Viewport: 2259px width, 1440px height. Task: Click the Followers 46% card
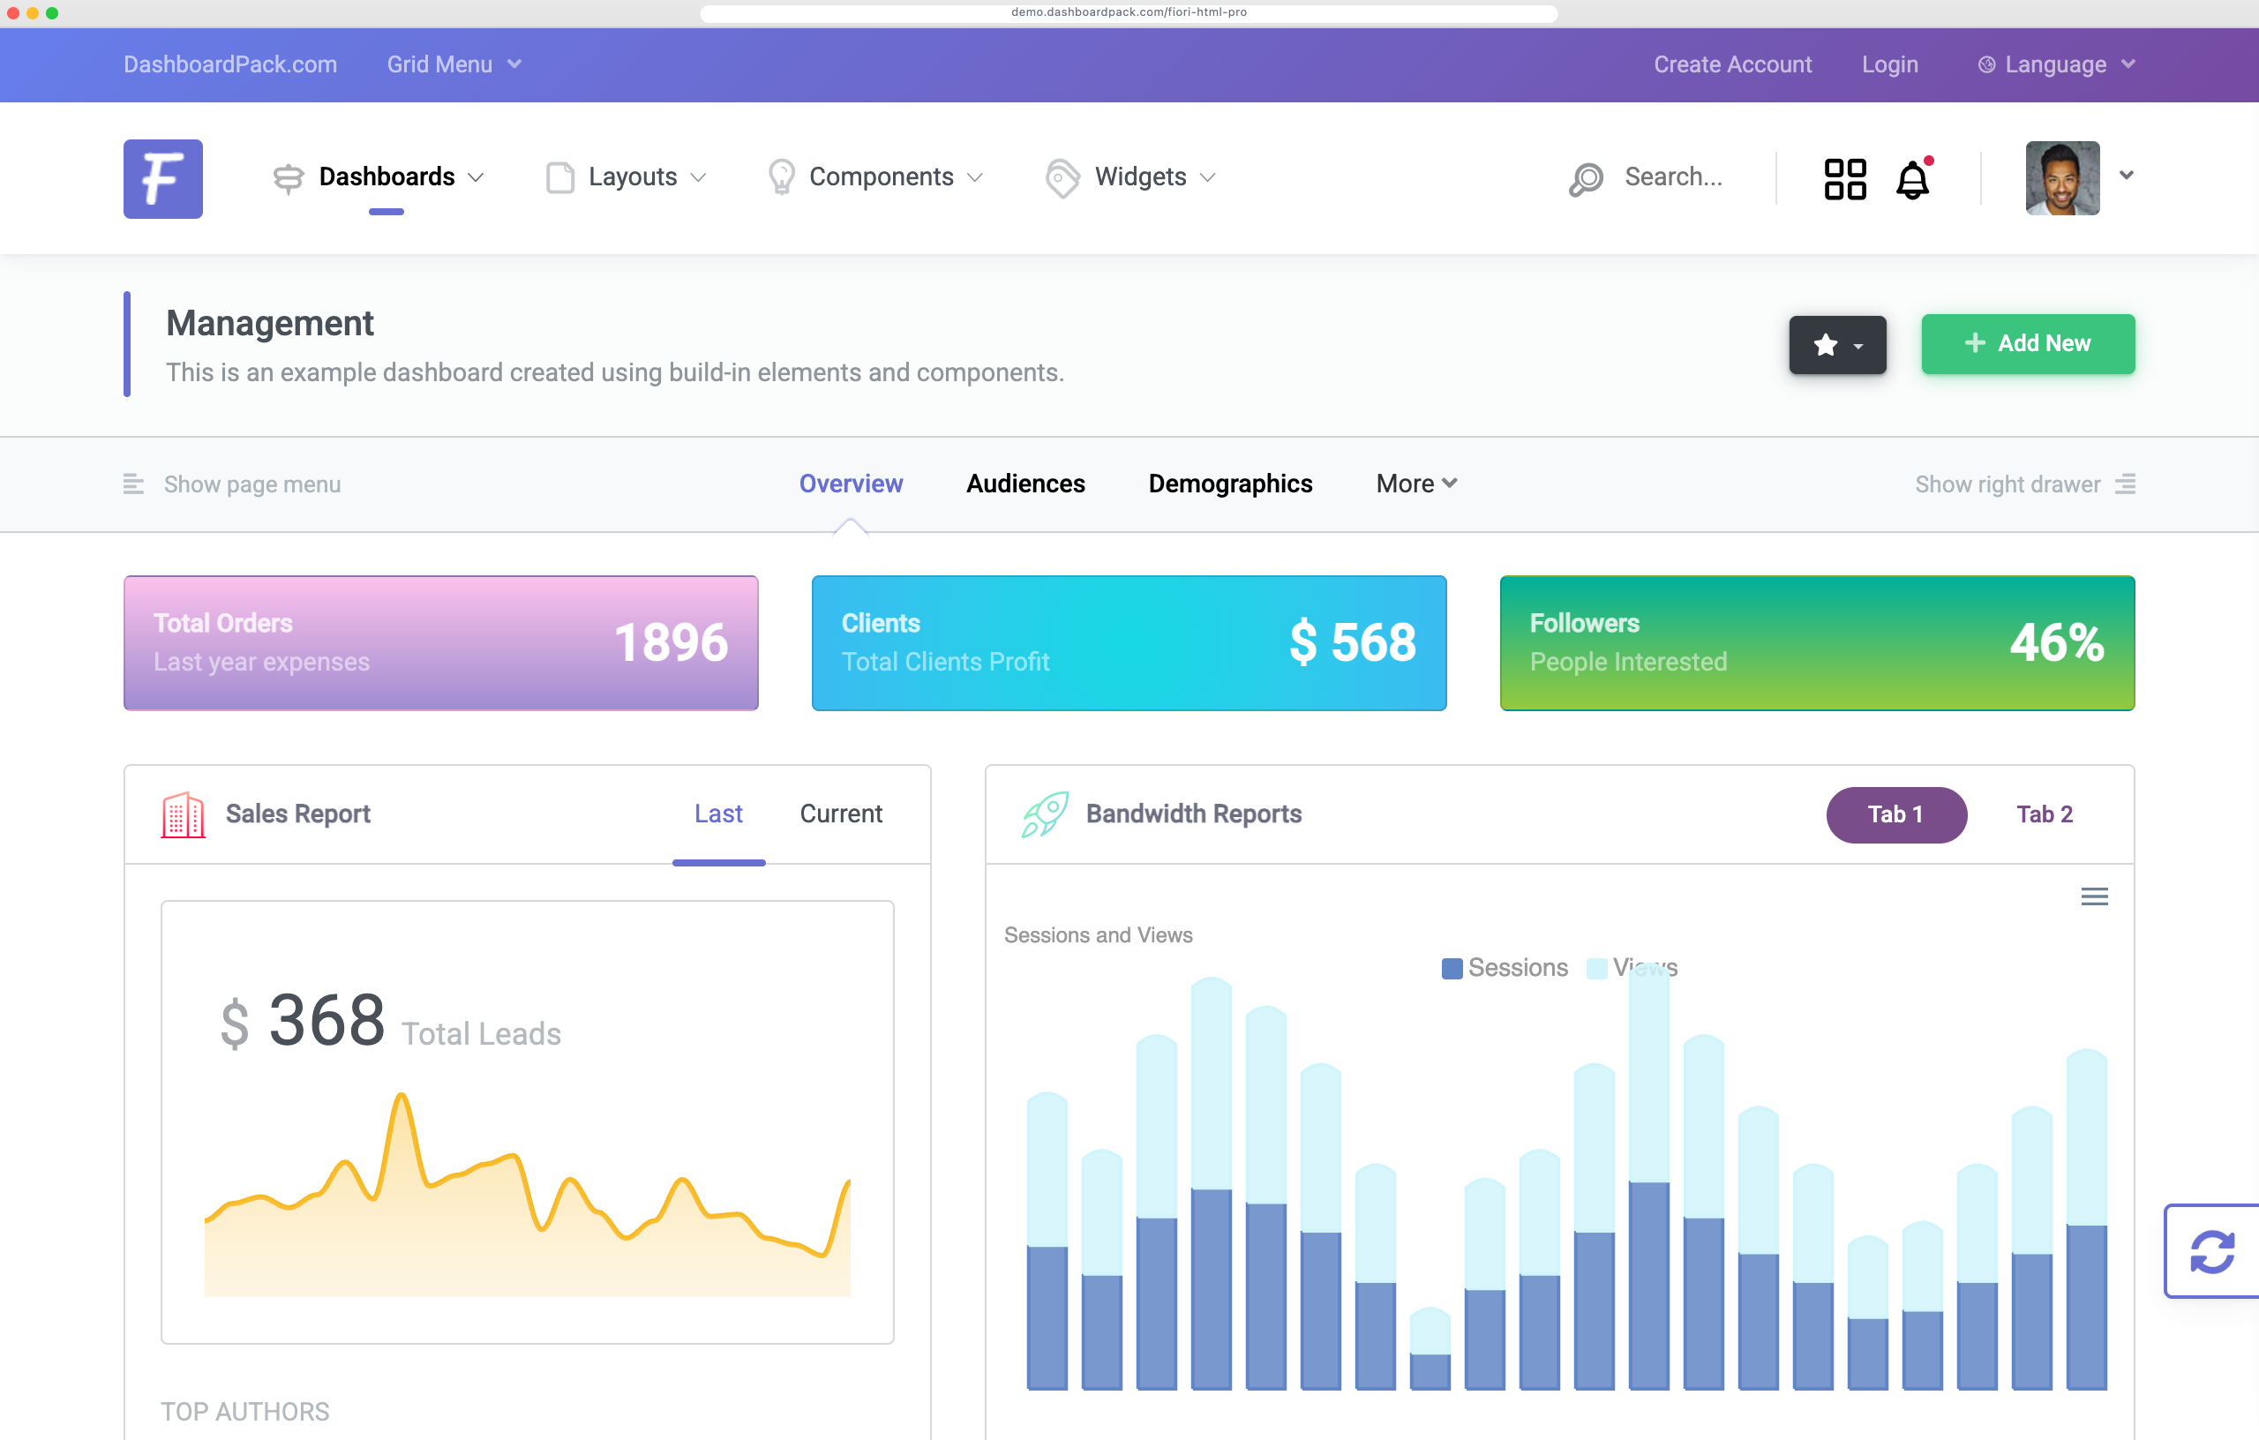click(x=1817, y=643)
